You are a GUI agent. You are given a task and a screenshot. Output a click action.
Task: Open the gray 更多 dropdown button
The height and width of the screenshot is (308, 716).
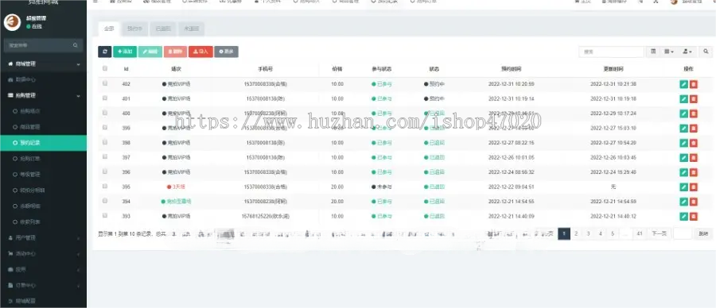coord(226,52)
